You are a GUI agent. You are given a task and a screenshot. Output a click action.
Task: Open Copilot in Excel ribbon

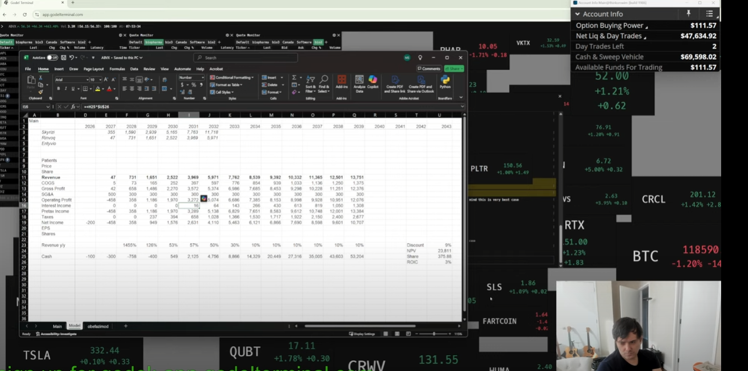(373, 82)
